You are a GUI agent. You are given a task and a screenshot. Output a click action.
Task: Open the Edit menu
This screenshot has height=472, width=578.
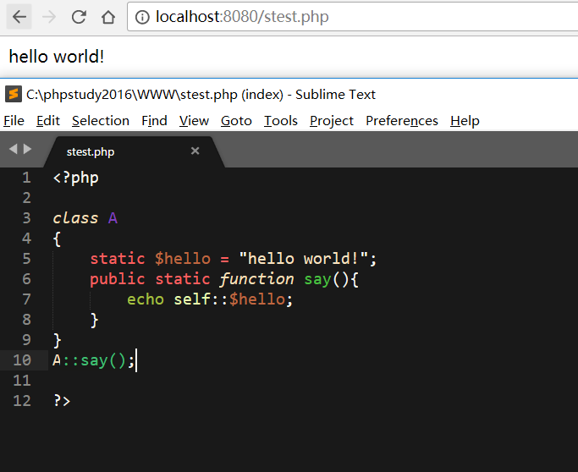[x=47, y=121]
